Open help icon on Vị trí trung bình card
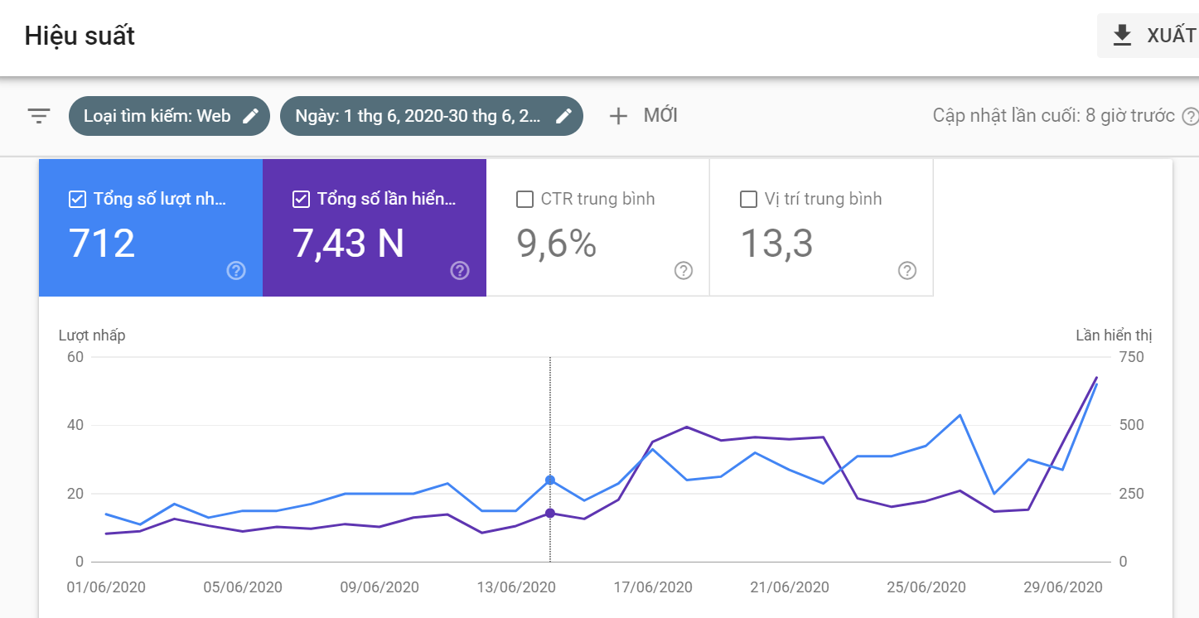This screenshot has width=1199, height=618. [907, 270]
